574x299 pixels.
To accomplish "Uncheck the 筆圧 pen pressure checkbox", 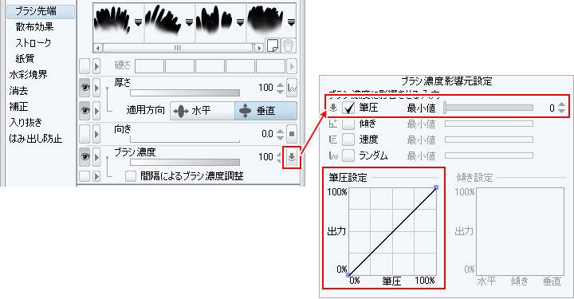I will (x=348, y=108).
